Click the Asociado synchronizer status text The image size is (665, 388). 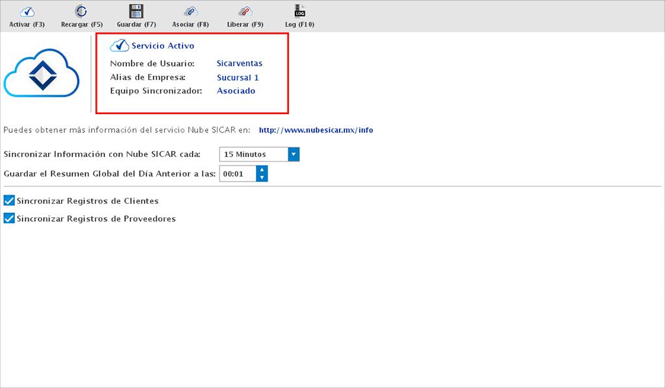click(x=236, y=91)
